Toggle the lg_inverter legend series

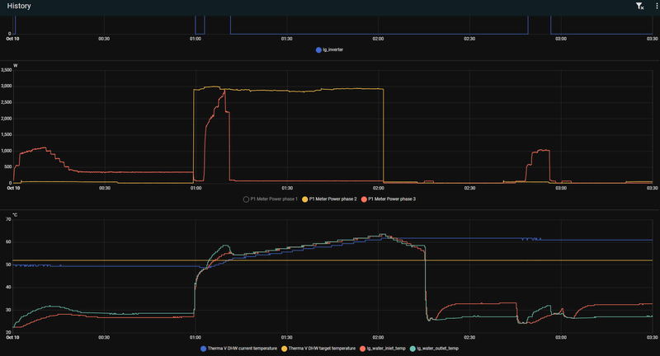click(329, 49)
